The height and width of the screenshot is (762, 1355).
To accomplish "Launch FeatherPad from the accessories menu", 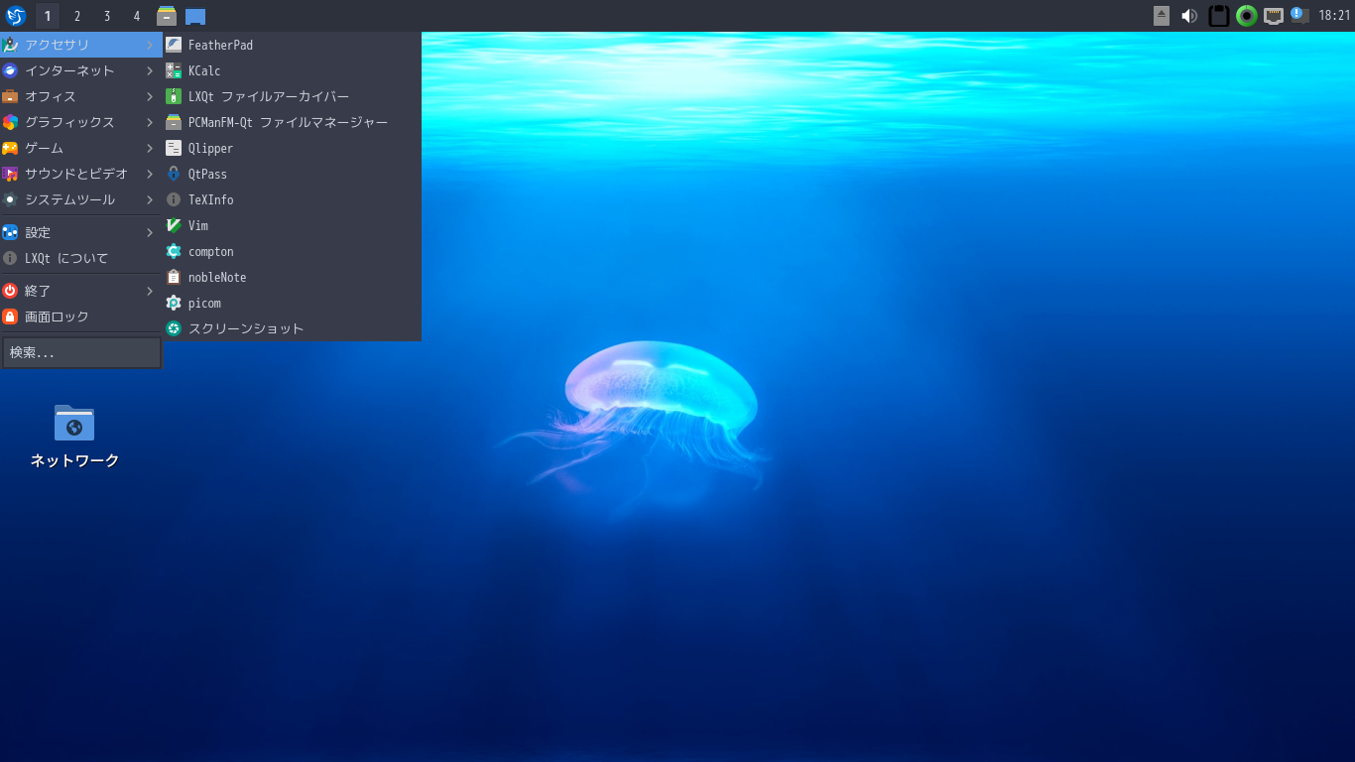I will [x=220, y=44].
